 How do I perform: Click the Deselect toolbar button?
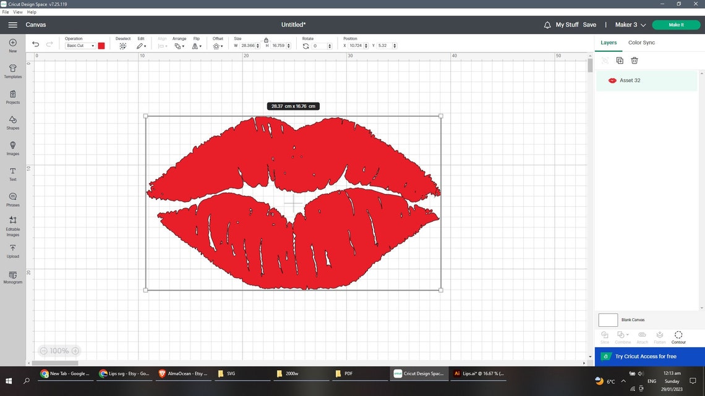point(123,45)
